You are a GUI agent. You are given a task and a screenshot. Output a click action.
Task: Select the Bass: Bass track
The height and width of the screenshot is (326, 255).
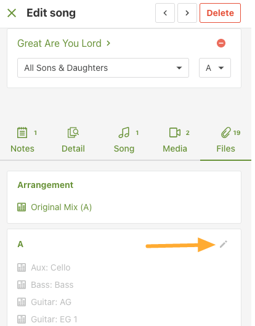click(x=52, y=285)
